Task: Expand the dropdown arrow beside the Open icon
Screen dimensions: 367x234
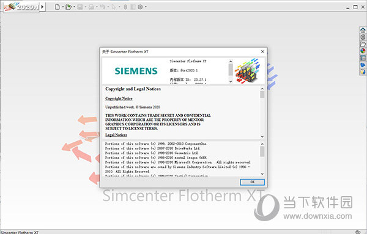Action: [x=74, y=7]
